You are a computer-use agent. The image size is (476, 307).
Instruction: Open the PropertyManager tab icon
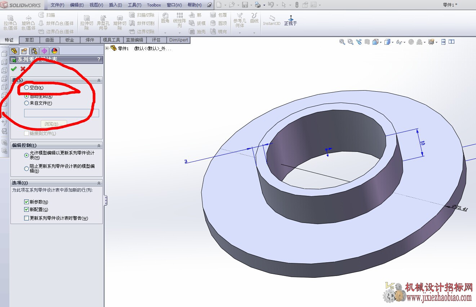(x=24, y=51)
